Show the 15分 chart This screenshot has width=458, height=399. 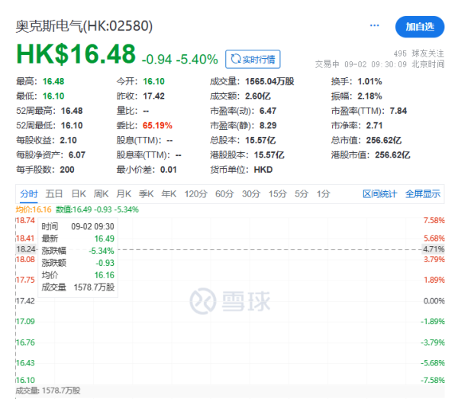[278, 193]
